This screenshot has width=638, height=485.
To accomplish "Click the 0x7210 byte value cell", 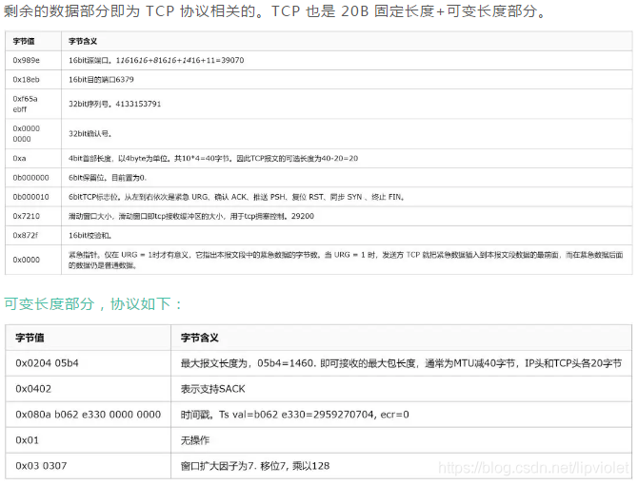I will pyautogui.click(x=33, y=216).
